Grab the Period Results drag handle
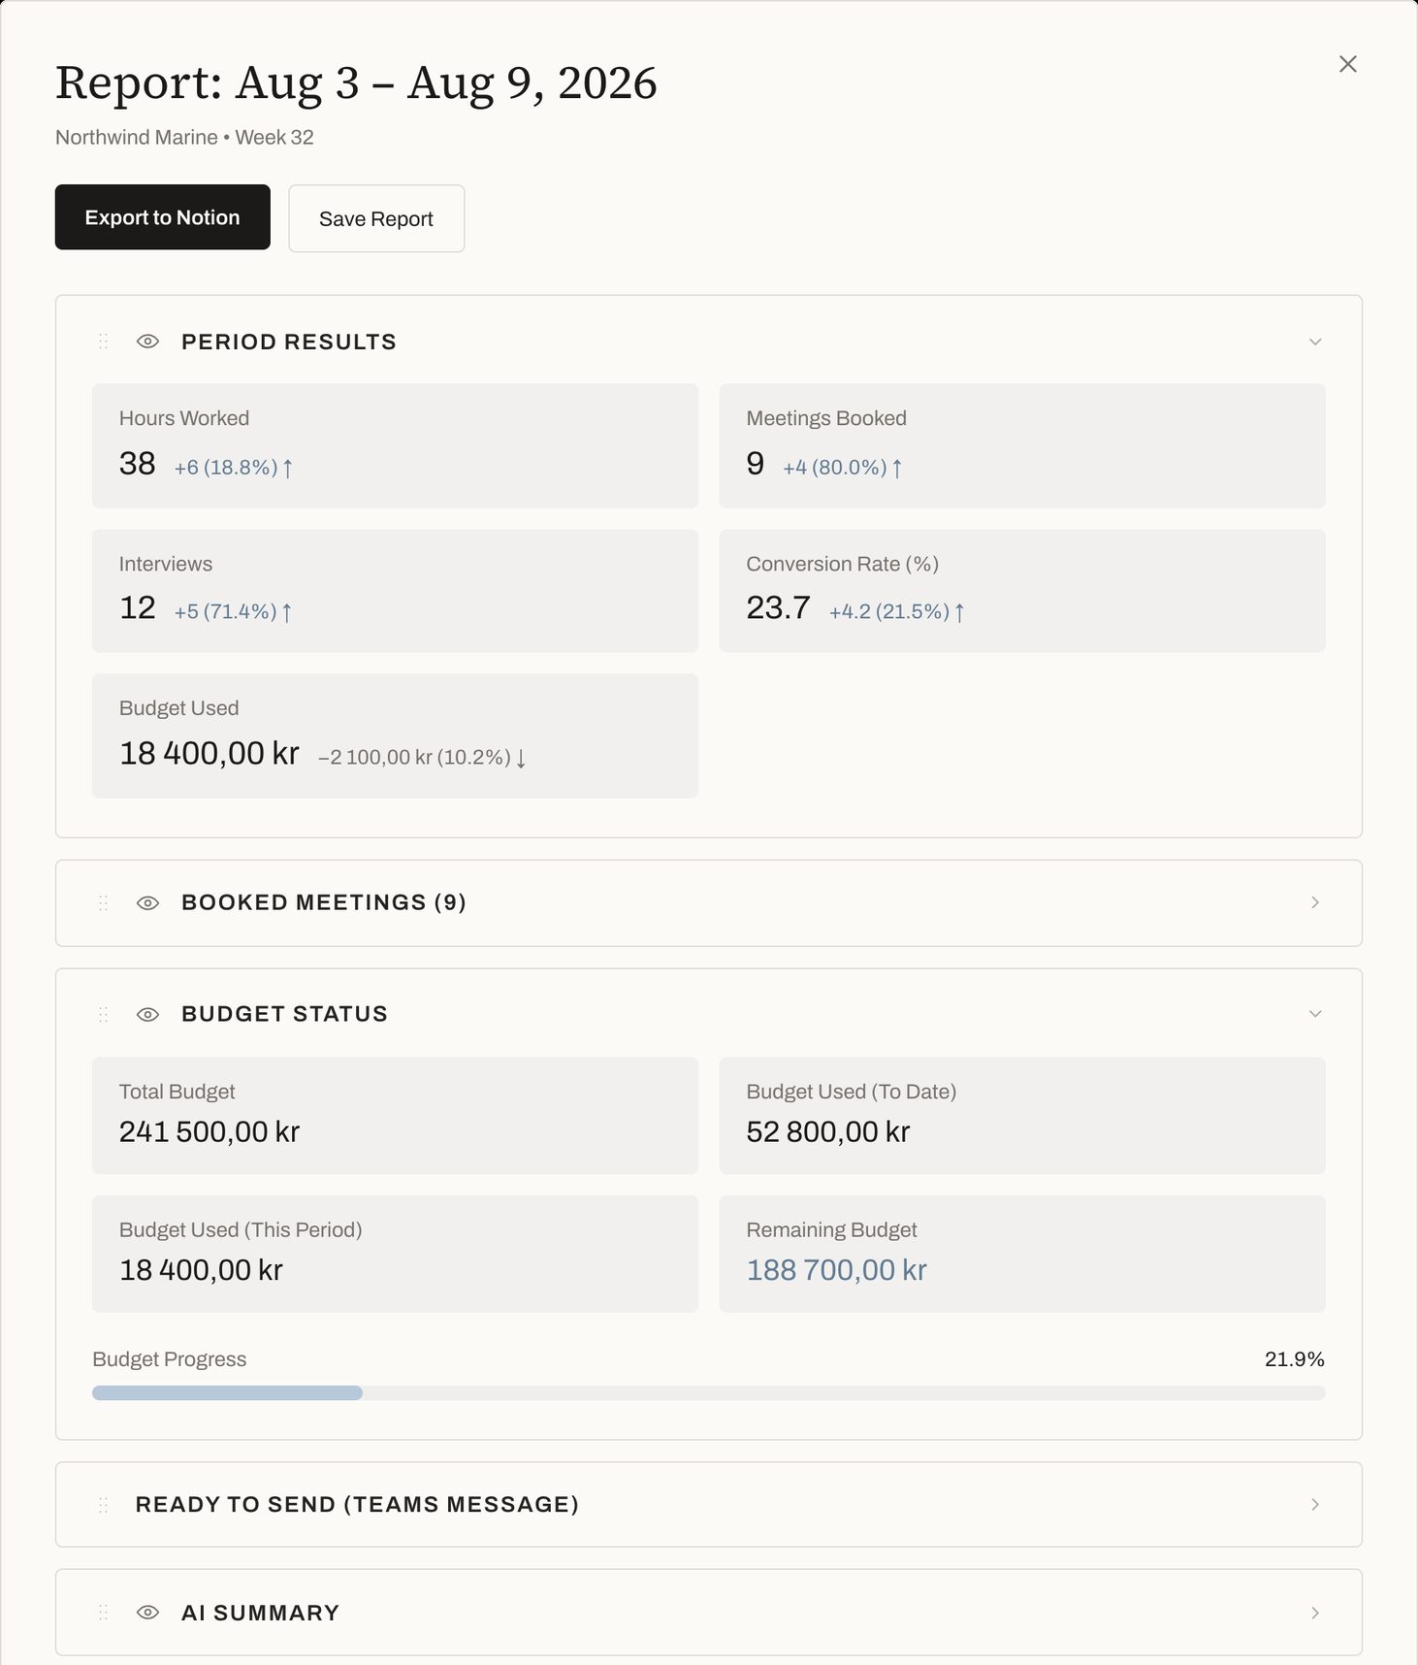 [103, 342]
